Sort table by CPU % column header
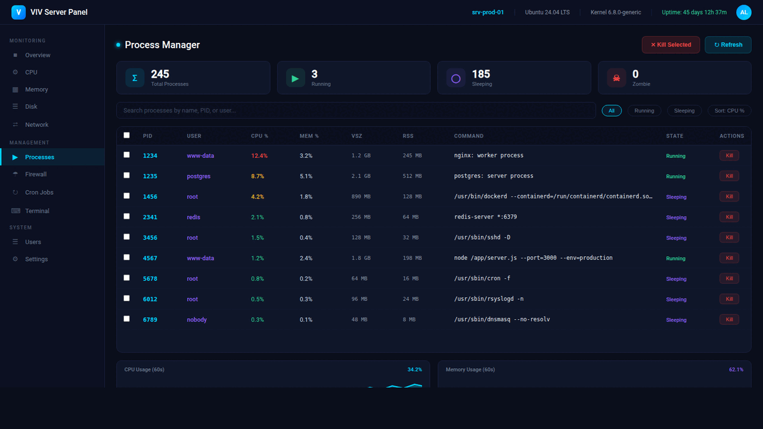The width and height of the screenshot is (763, 429). pyautogui.click(x=259, y=136)
